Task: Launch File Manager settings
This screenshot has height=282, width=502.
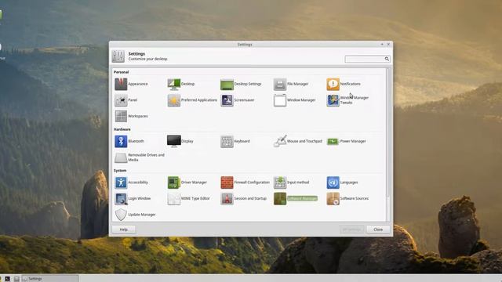Action: point(291,84)
